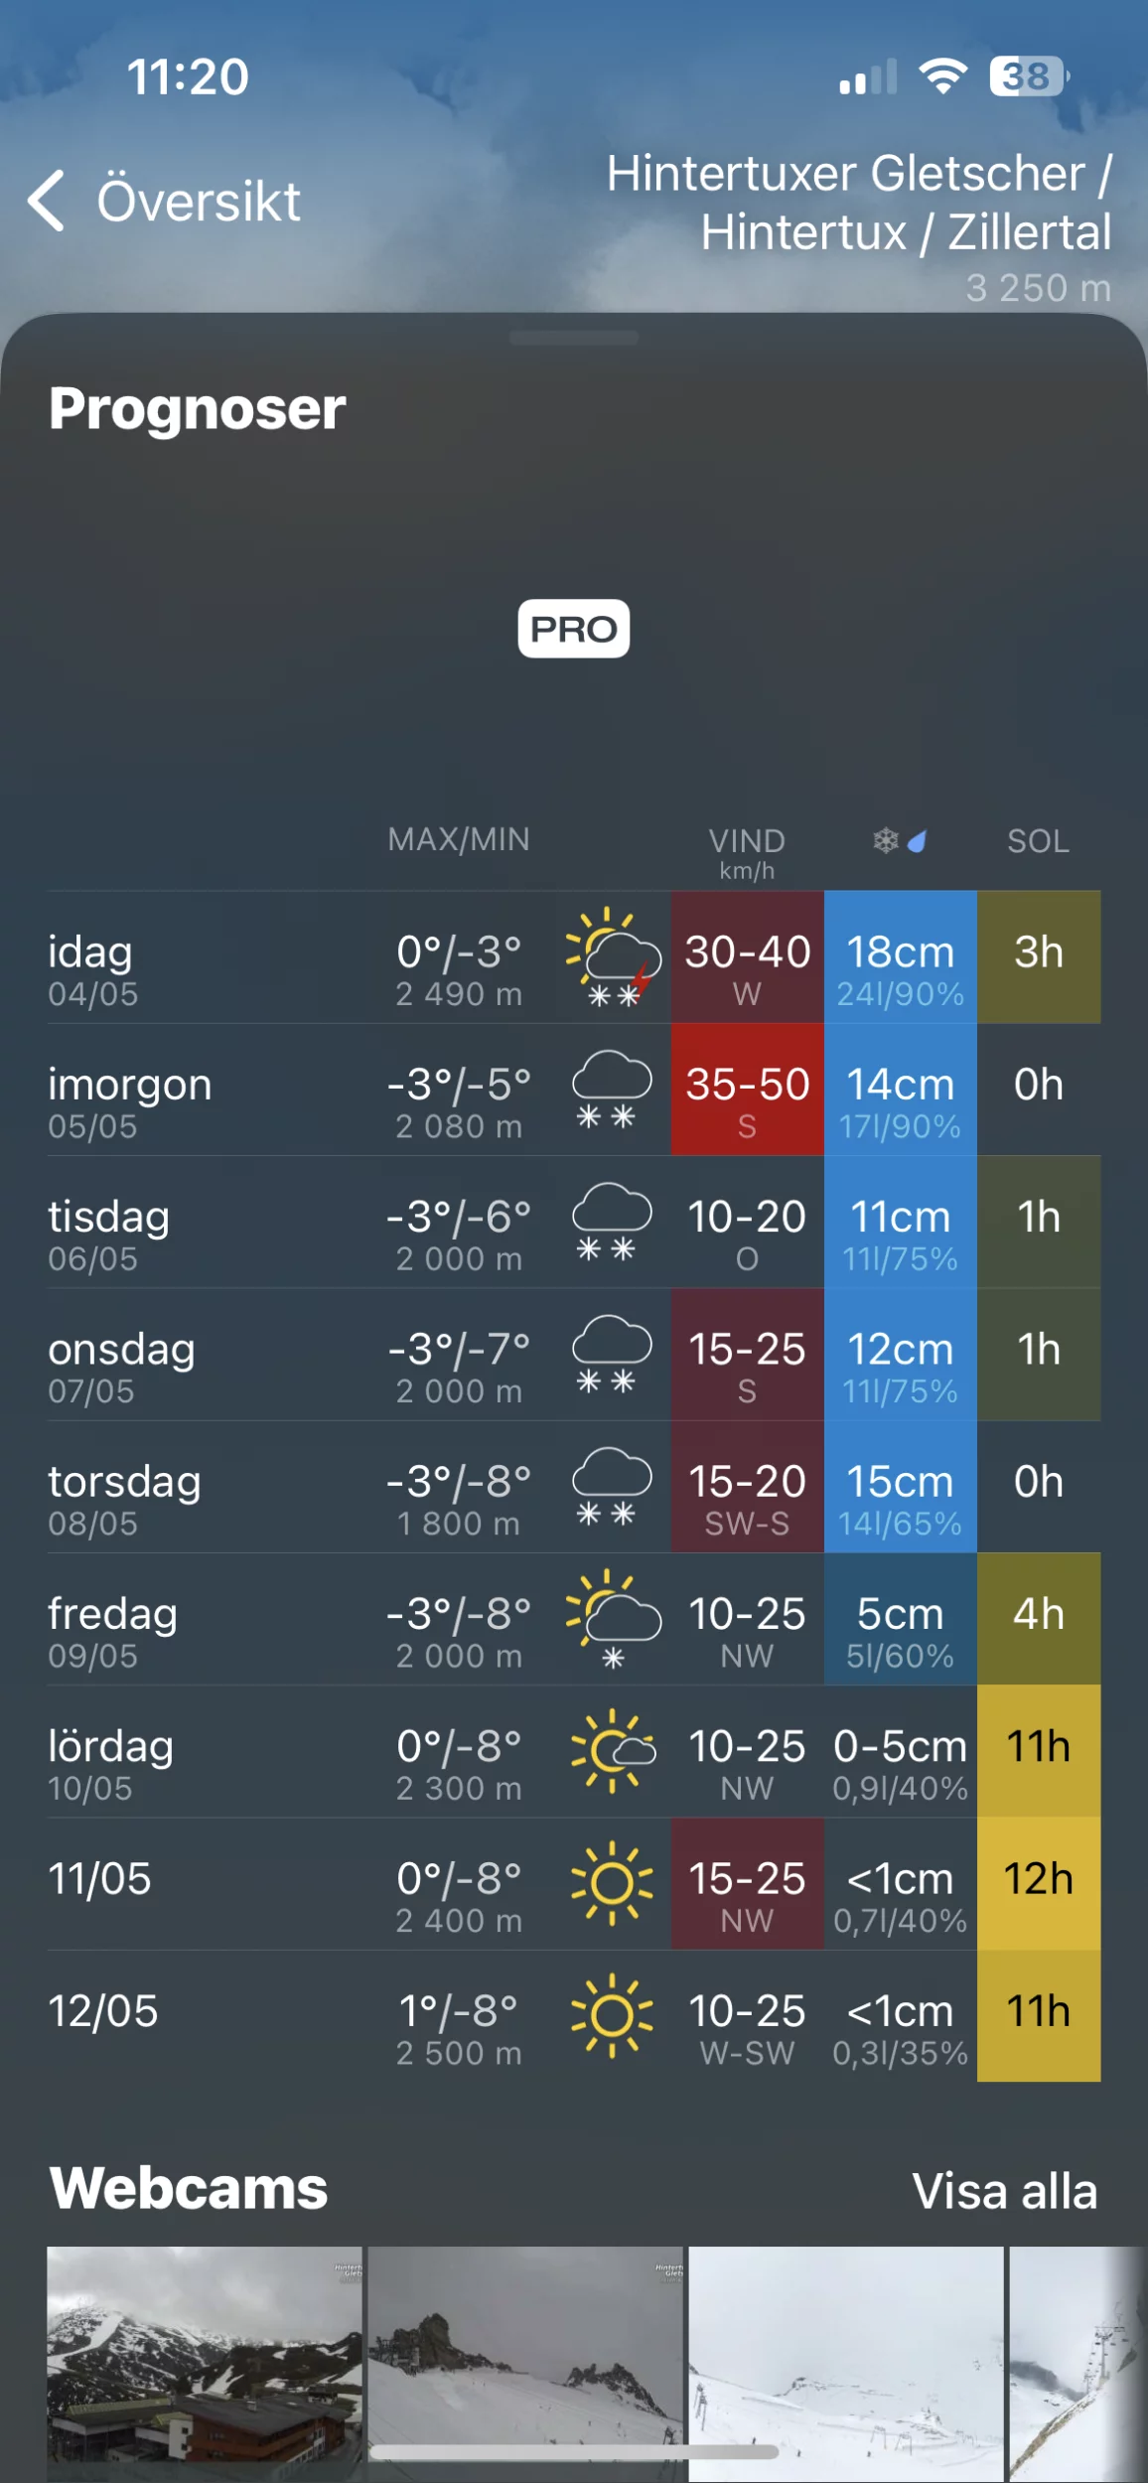1148x2483 pixels.
Task: Tap the red 35-50 wind cell
Action: tap(747, 1090)
